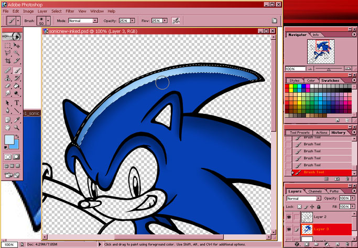Create new layer in Layers panel
The height and width of the screenshot is (248, 358).
[x=337, y=245]
